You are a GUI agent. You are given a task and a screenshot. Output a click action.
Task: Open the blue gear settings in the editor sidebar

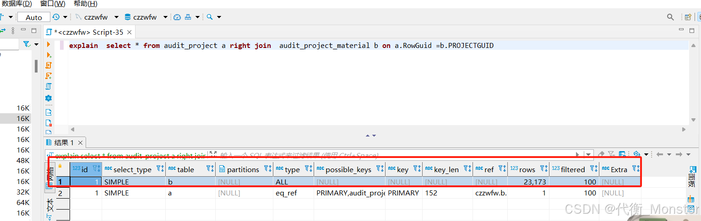49,98
